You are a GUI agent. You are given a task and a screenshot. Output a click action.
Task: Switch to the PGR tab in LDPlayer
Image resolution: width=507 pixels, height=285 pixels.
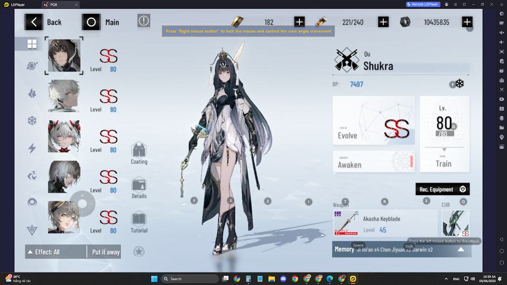tap(61, 4)
